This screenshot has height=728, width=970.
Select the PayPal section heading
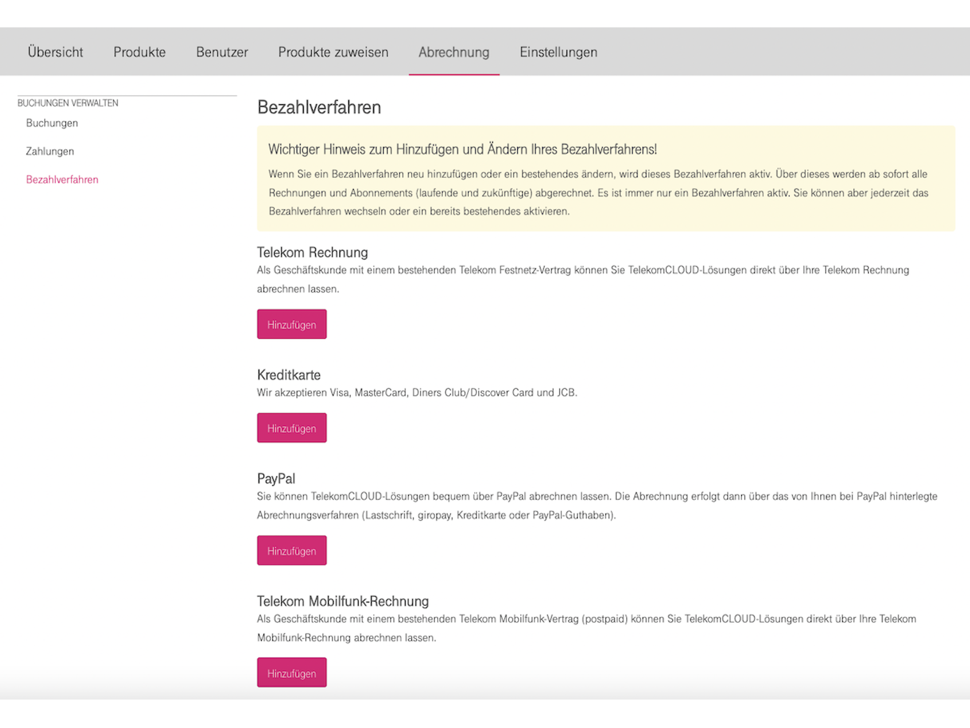click(x=276, y=478)
